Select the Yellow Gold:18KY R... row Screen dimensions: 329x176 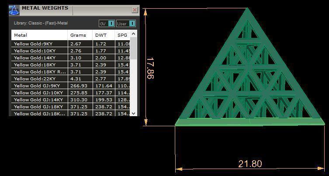click(71, 72)
